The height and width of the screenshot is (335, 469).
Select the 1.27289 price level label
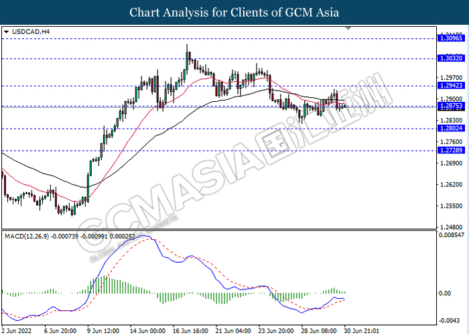(x=451, y=150)
